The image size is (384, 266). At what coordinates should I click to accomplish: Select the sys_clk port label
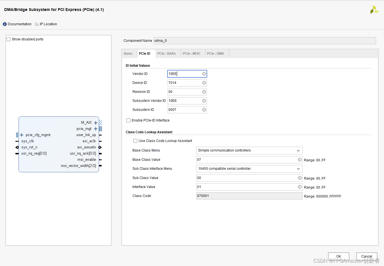point(28,141)
